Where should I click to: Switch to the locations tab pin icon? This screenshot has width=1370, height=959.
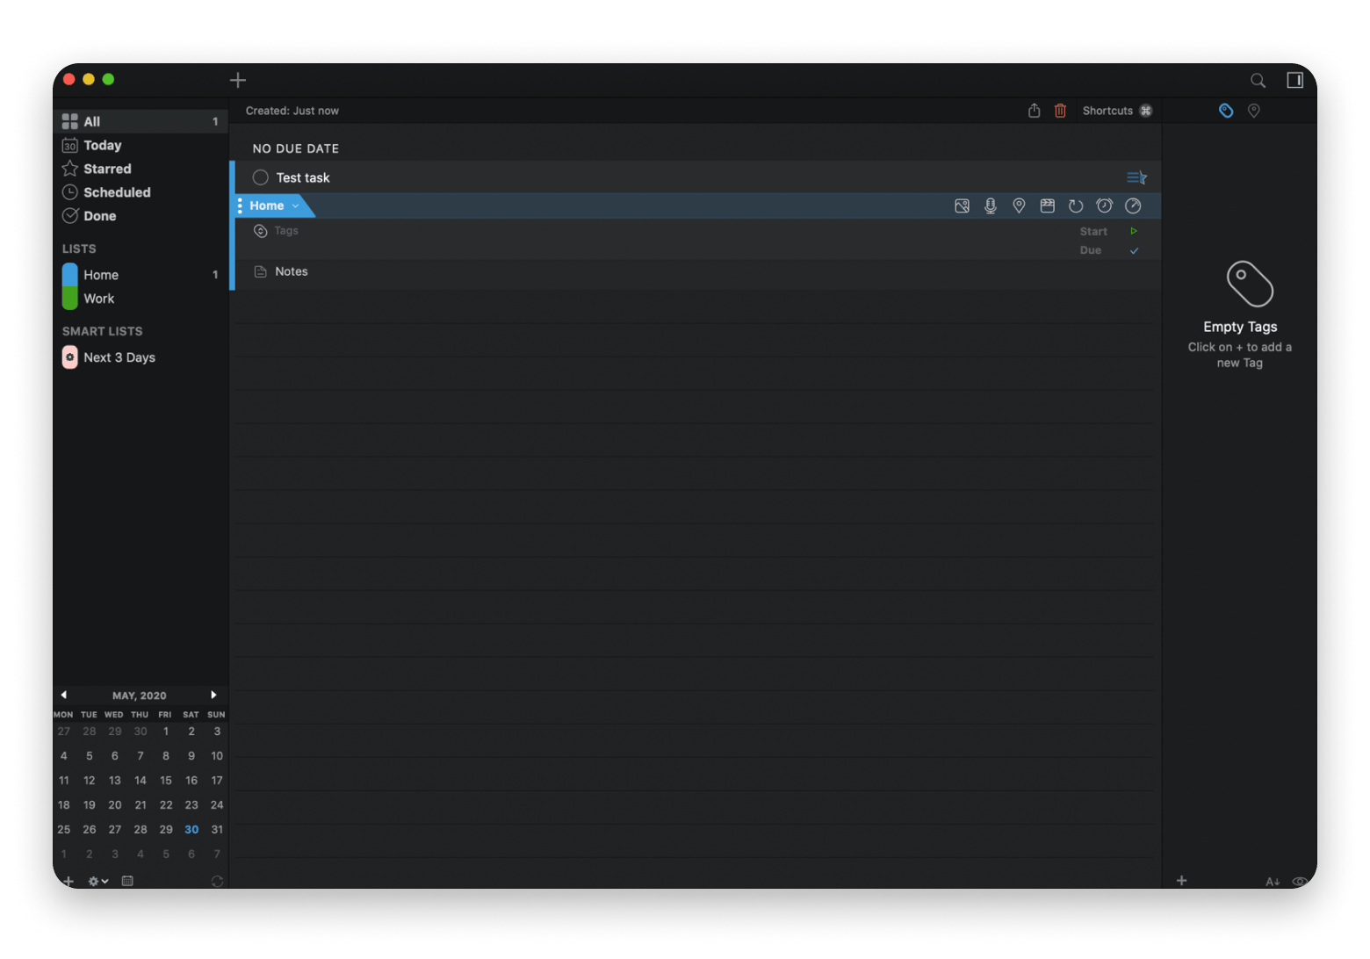(x=1253, y=111)
